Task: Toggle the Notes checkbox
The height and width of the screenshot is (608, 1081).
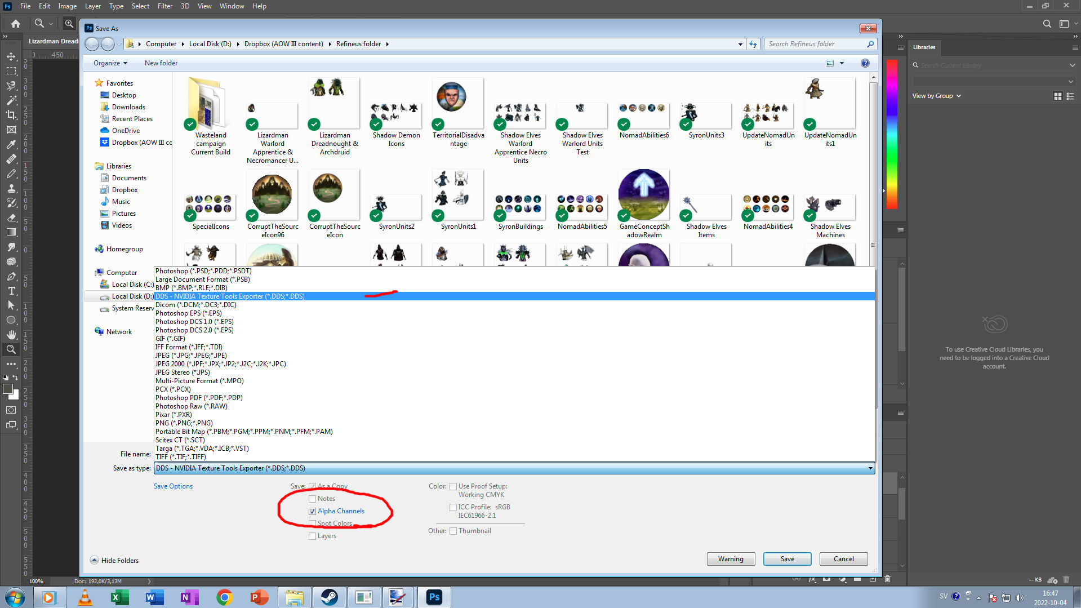Action: [312, 499]
